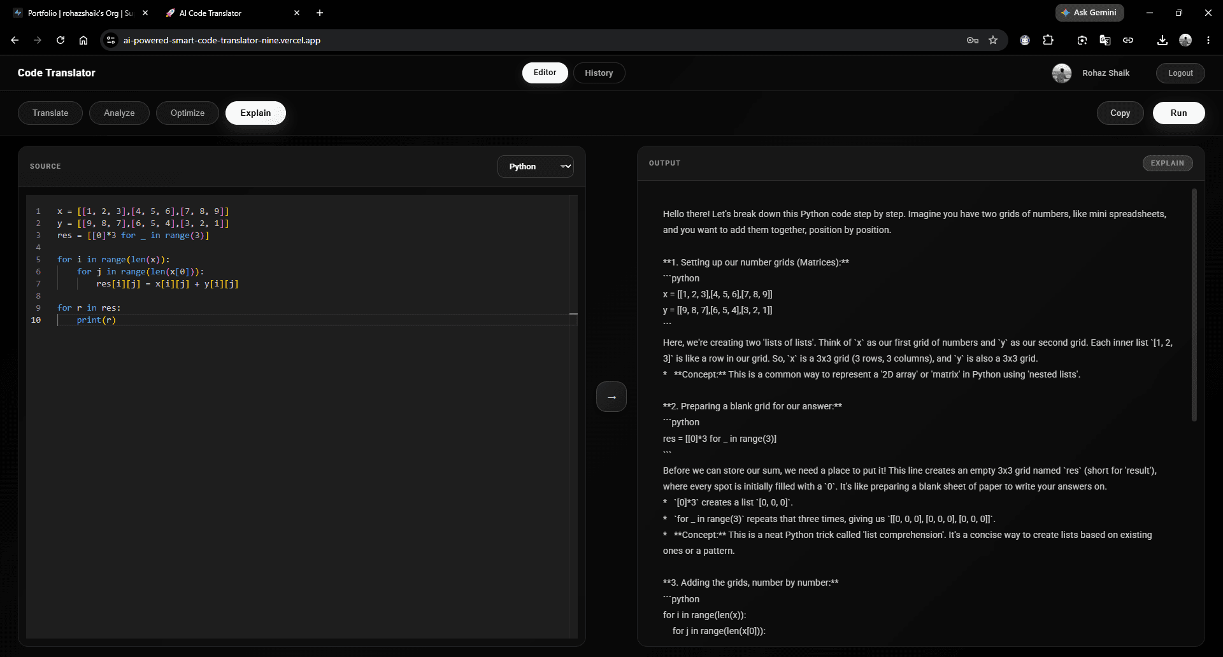Reload the current page
This screenshot has height=657, width=1223.
click(61, 40)
